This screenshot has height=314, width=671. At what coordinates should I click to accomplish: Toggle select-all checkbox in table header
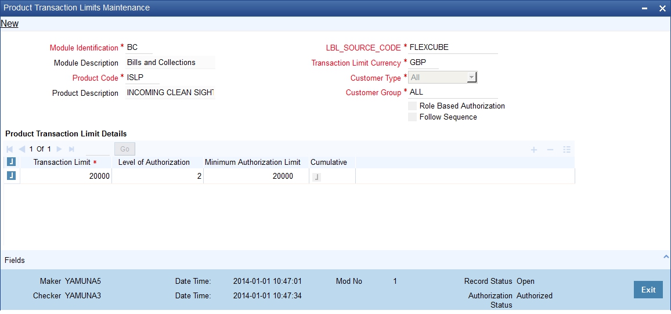pyautogui.click(x=12, y=162)
